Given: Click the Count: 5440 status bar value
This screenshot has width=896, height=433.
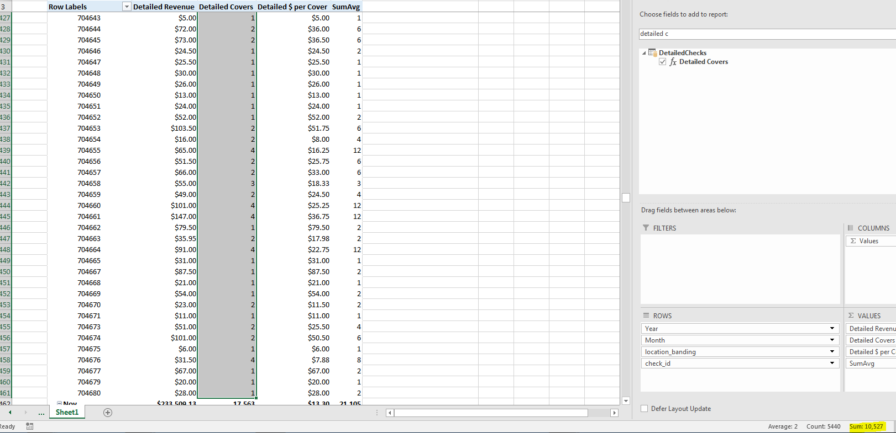Looking at the screenshot, I should pos(823,426).
